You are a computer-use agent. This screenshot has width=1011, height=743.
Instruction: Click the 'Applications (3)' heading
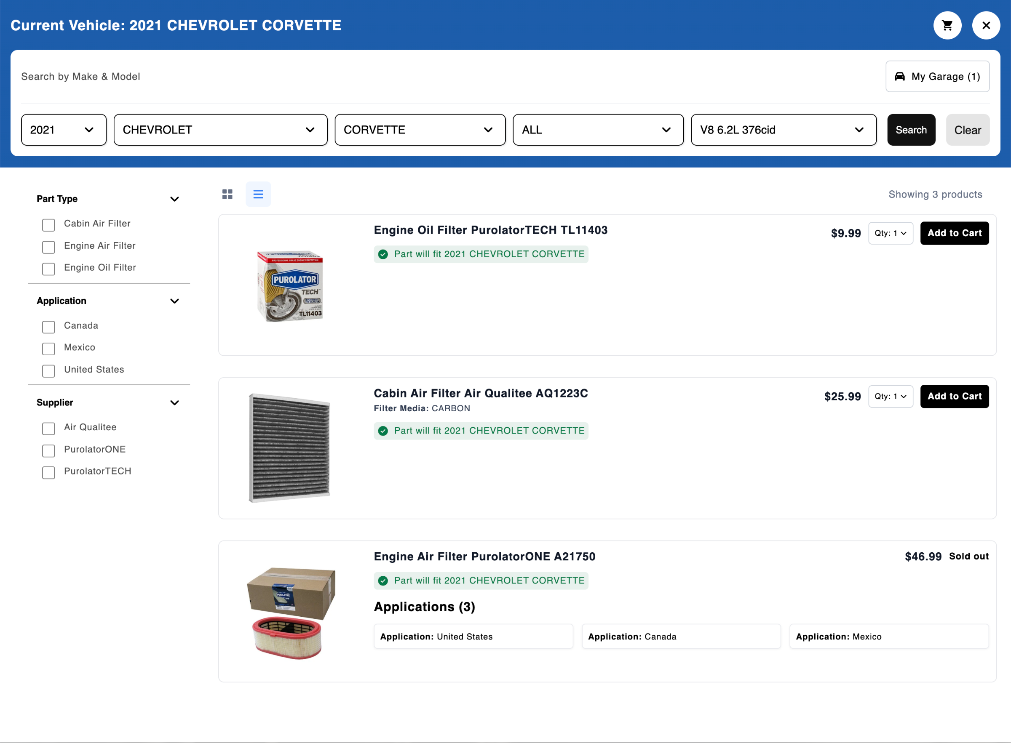click(x=424, y=607)
